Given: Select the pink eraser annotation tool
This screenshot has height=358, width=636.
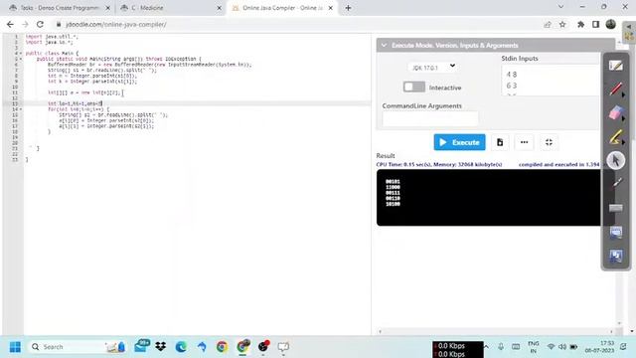Looking at the screenshot, I should point(615,112).
